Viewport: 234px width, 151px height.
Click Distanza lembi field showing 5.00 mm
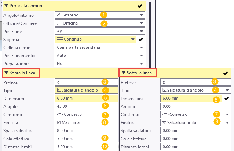[87, 147]
